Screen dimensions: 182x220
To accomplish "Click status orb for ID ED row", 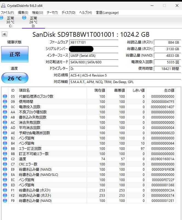I will [x=5, y=185].
